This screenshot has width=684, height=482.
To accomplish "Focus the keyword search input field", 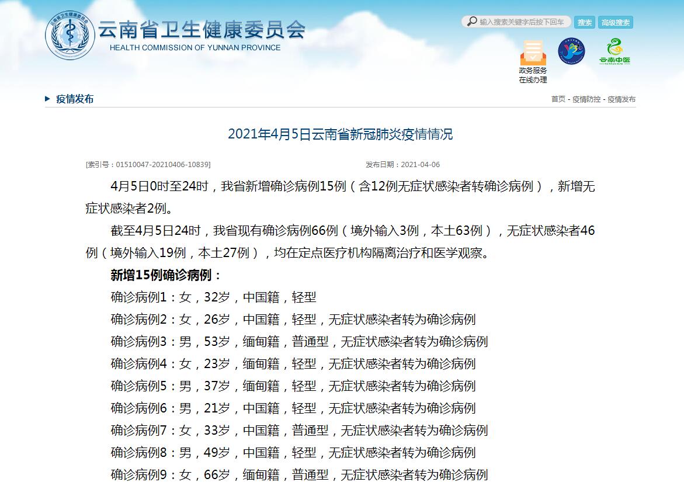I will (x=522, y=22).
